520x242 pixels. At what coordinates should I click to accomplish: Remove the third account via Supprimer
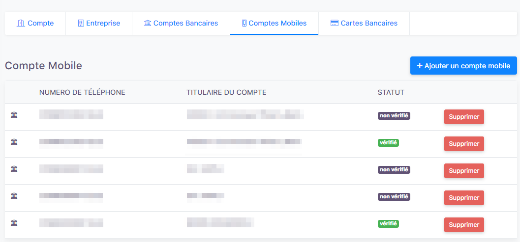464,171
